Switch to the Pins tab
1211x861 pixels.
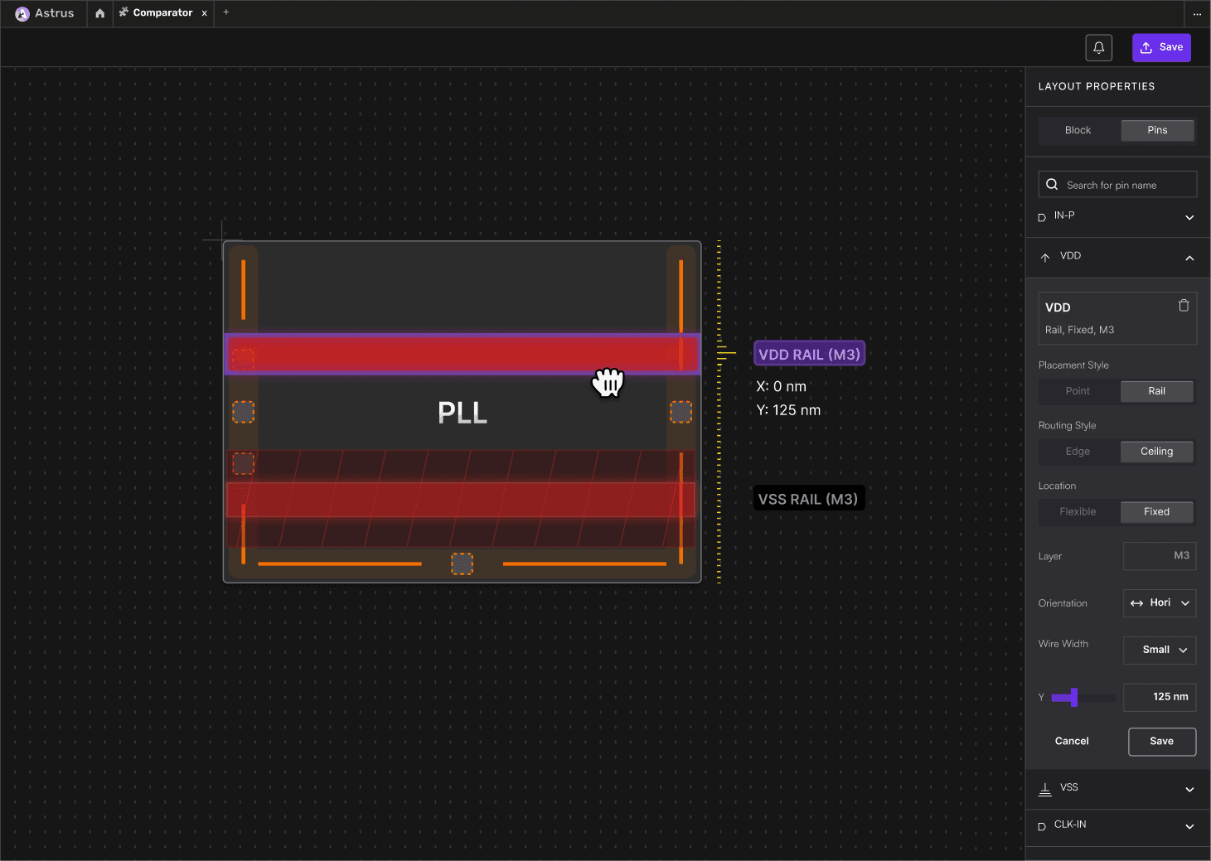[x=1157, y=130]
